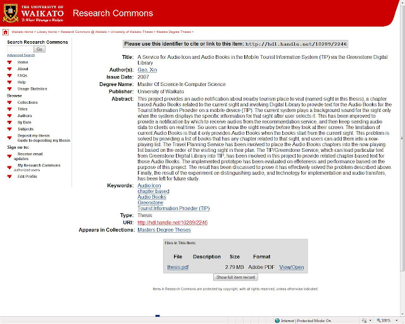Click the Thesis type value

(145, 216)
